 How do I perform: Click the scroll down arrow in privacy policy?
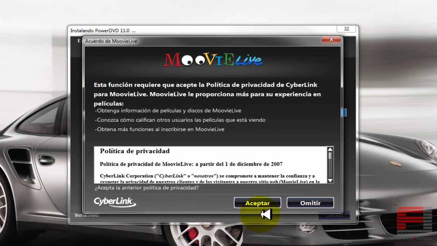coord(330,180)
